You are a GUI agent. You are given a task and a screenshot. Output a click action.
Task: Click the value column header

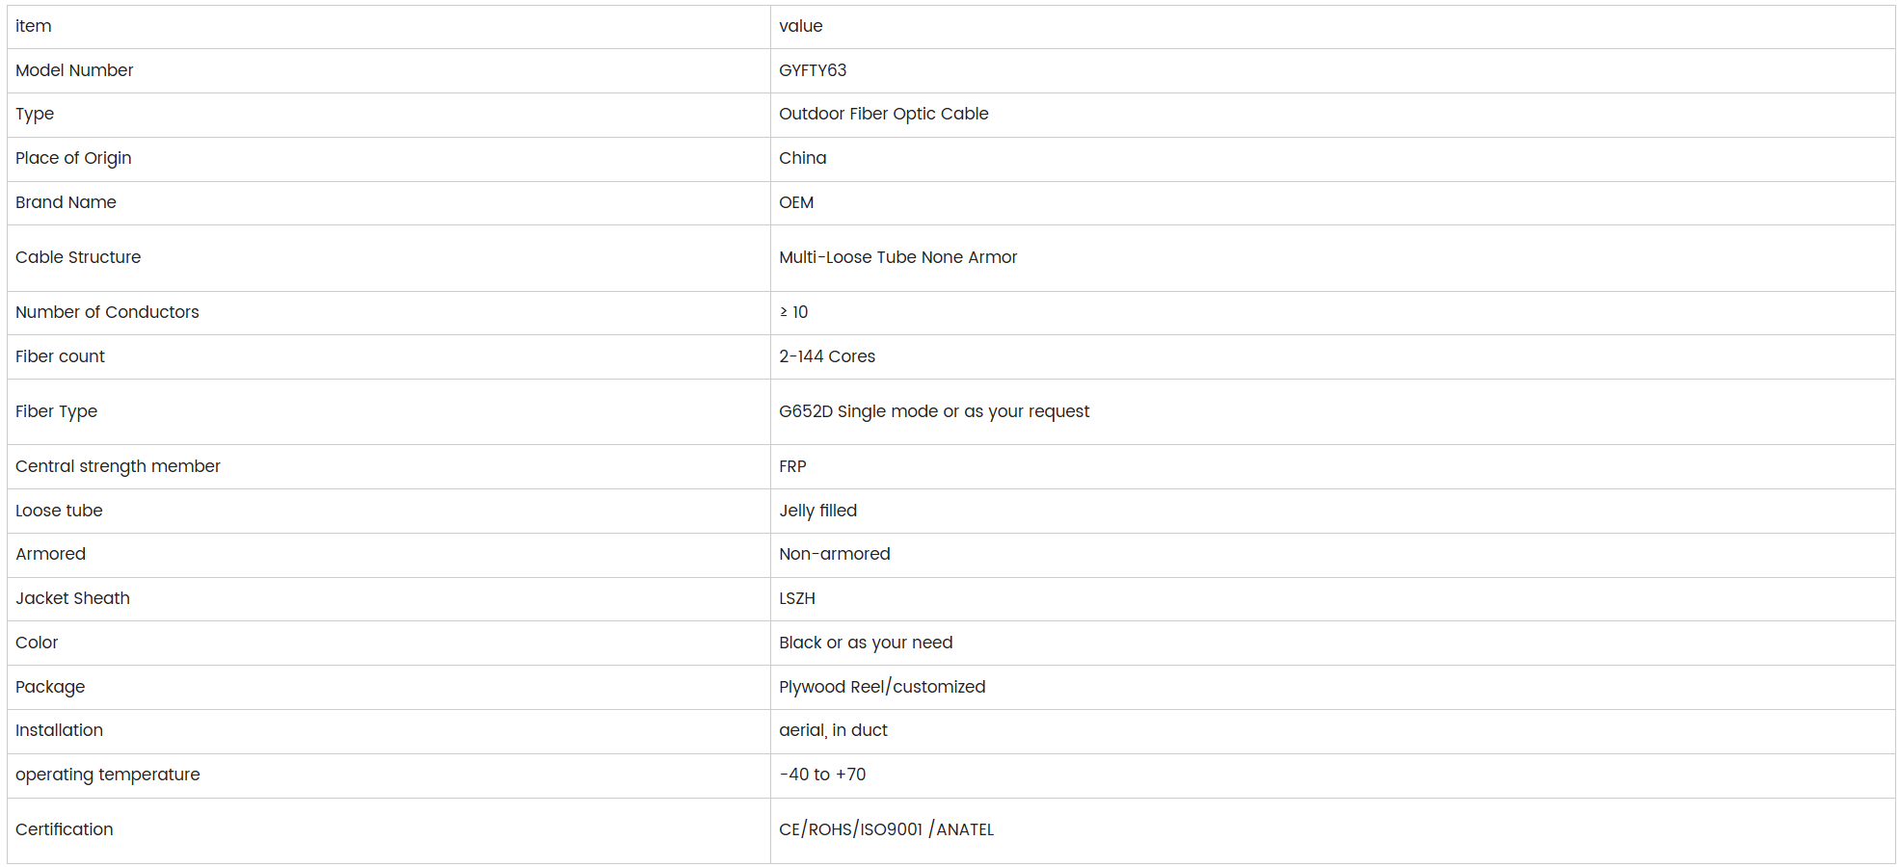801,26
